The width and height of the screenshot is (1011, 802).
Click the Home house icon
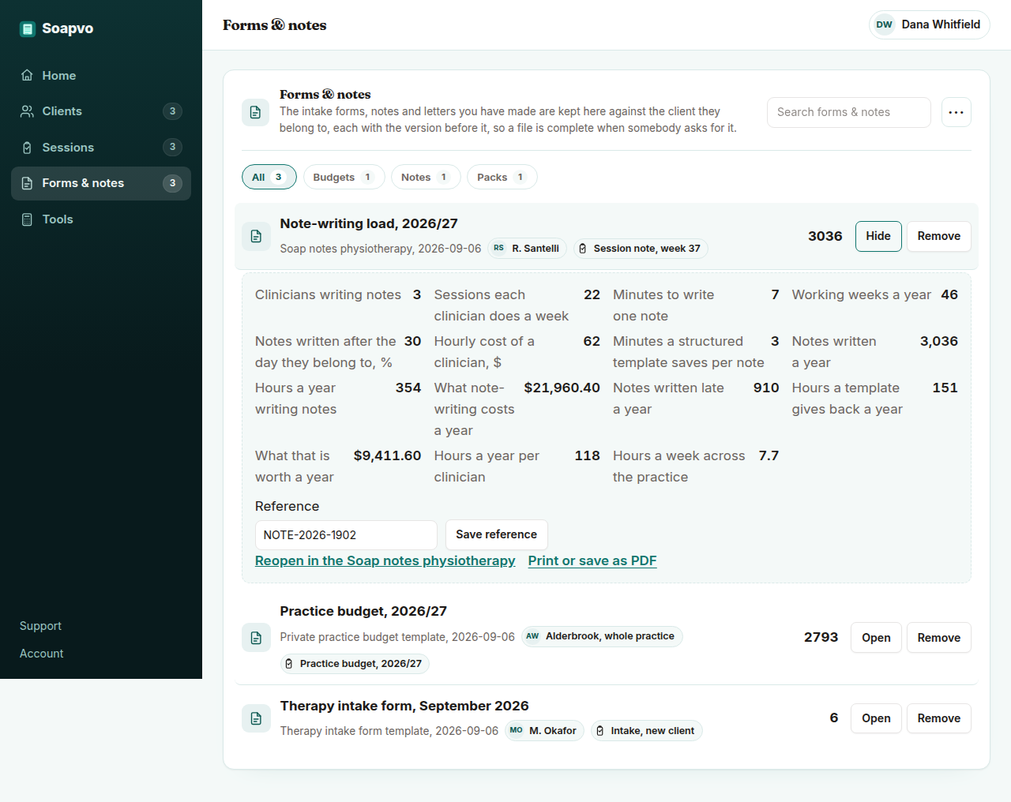click(27, 75)
